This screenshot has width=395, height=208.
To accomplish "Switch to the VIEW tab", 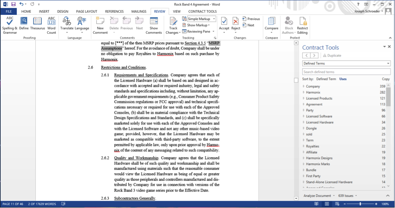I will (x=176, y=11).
